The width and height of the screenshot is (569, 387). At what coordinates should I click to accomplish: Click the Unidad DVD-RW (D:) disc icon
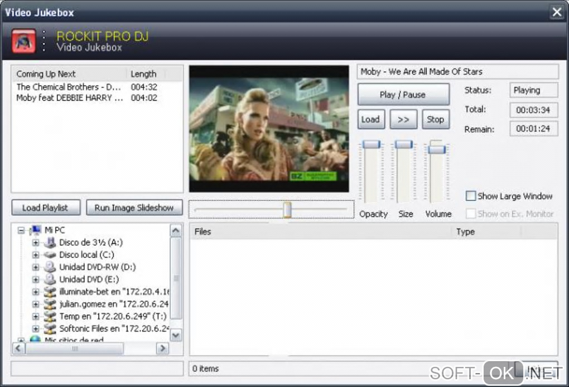(x=50, y=267)
